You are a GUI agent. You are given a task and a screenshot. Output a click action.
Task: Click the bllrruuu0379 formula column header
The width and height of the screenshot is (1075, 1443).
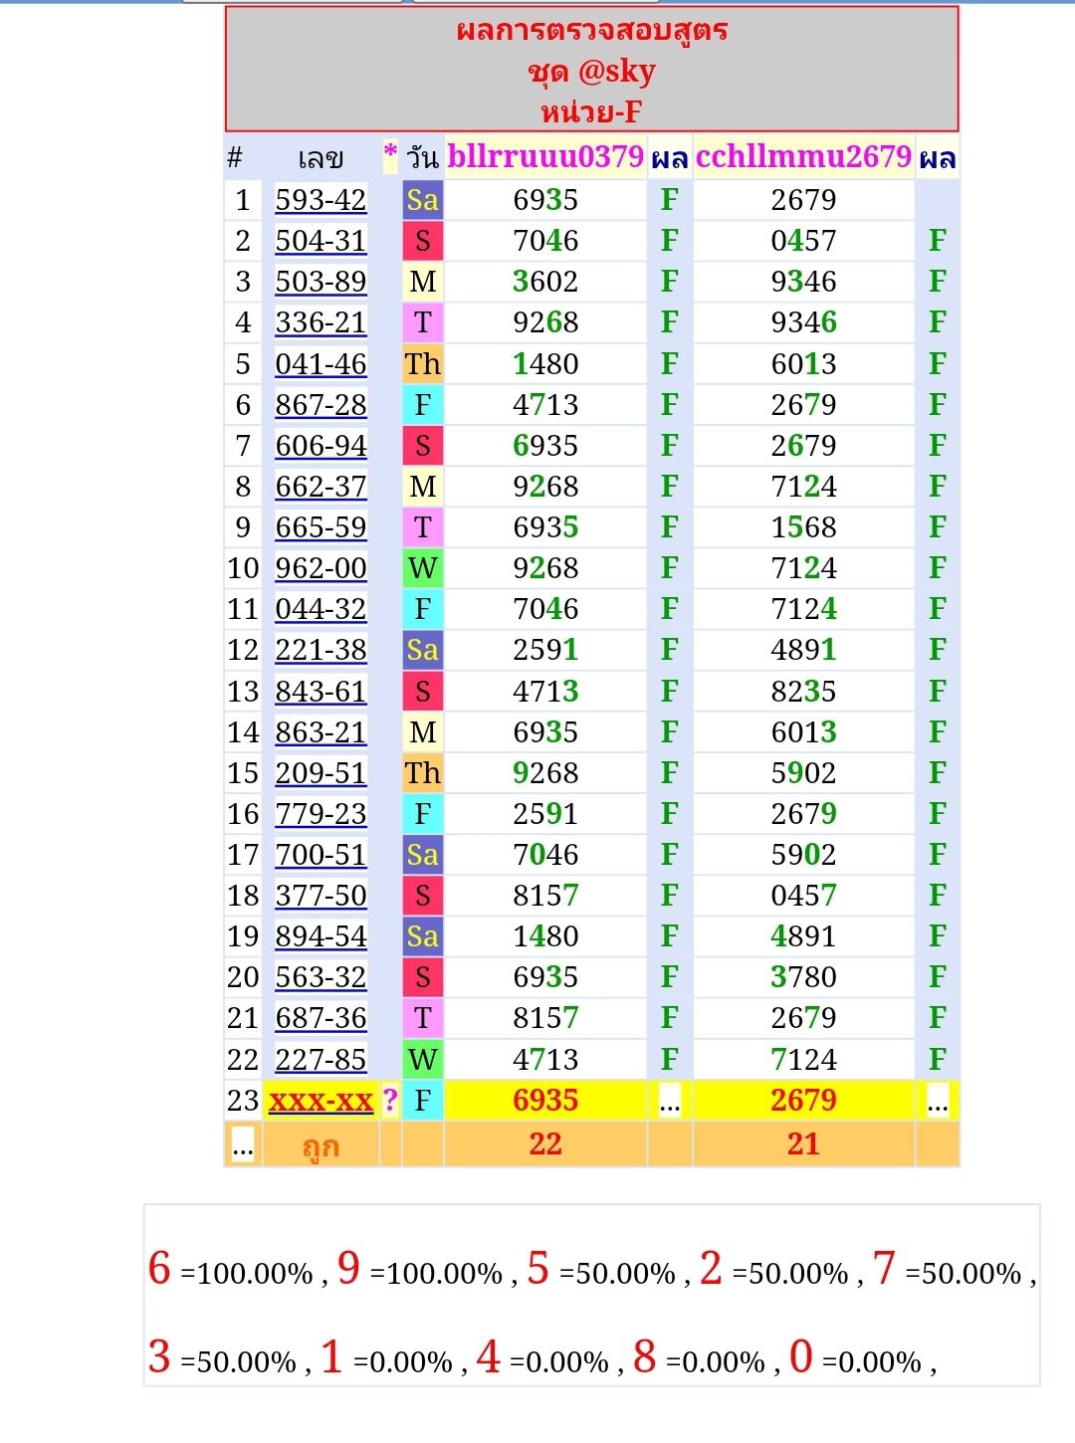(545, 157)
